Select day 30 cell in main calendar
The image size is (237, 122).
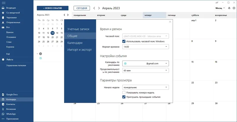point(225,111)
